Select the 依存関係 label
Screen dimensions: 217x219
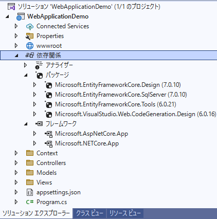coord(49,56)
